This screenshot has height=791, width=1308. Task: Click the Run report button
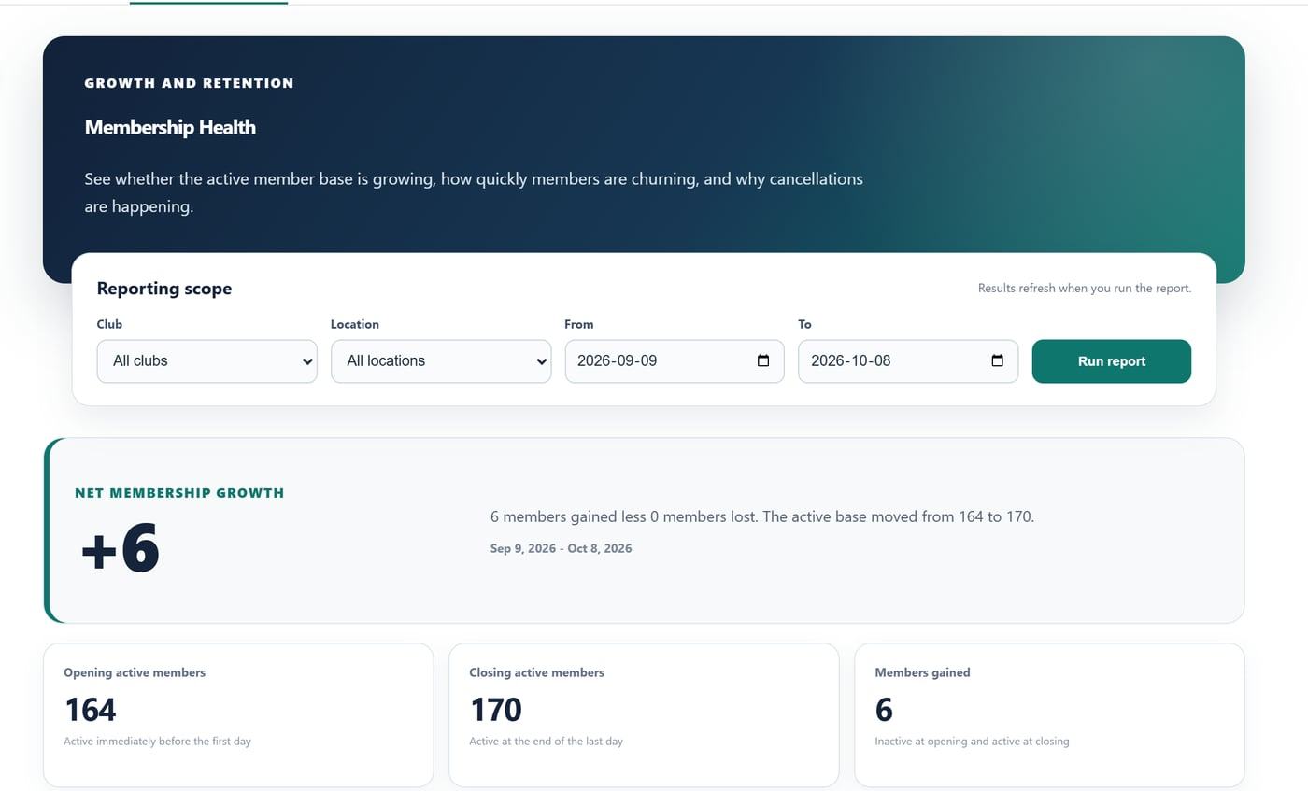pos(1111,360)
